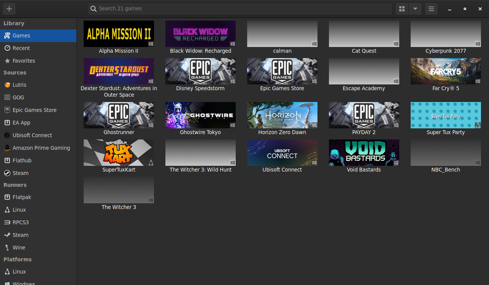
Task: Select the Escape Academy tile
Action: coord(364,71)
